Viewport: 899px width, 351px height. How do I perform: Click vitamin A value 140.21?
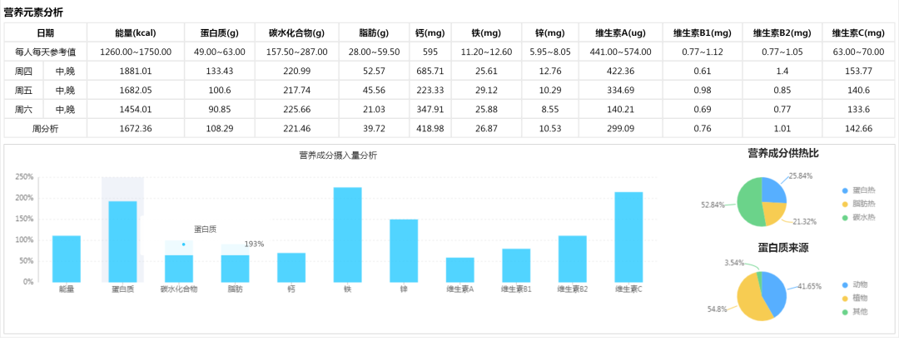(x=620, y=109)
